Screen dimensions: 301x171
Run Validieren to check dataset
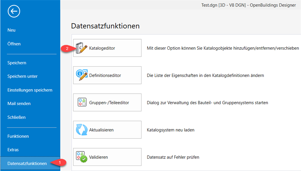[x=107, y=157]
